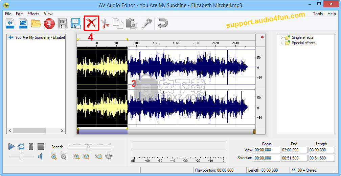Expand the Special effects tree node
This screenshot has width=341, height=176.
point(281,43)
